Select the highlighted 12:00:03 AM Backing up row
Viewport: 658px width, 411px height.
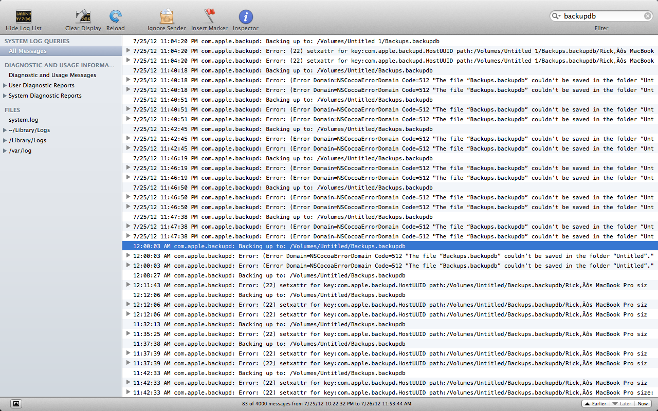click(x=390, y=246)
